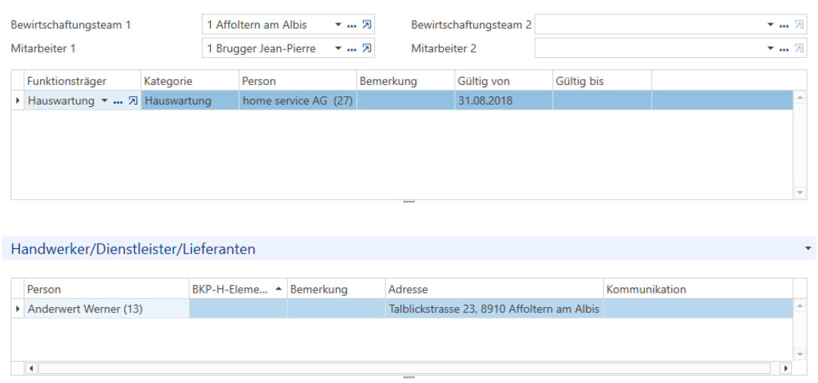
Task: Click the Handwerker/Dienstleister/Lieferanten section title
Action: 133,249
